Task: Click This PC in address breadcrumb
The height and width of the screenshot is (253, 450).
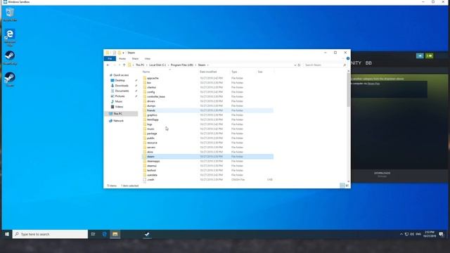Action: click(x=140, y=65)
